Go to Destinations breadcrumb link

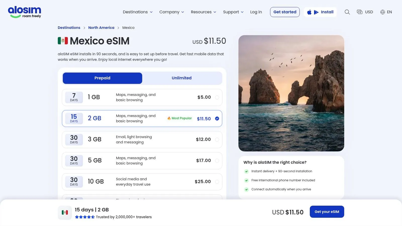tap(69, 28)
